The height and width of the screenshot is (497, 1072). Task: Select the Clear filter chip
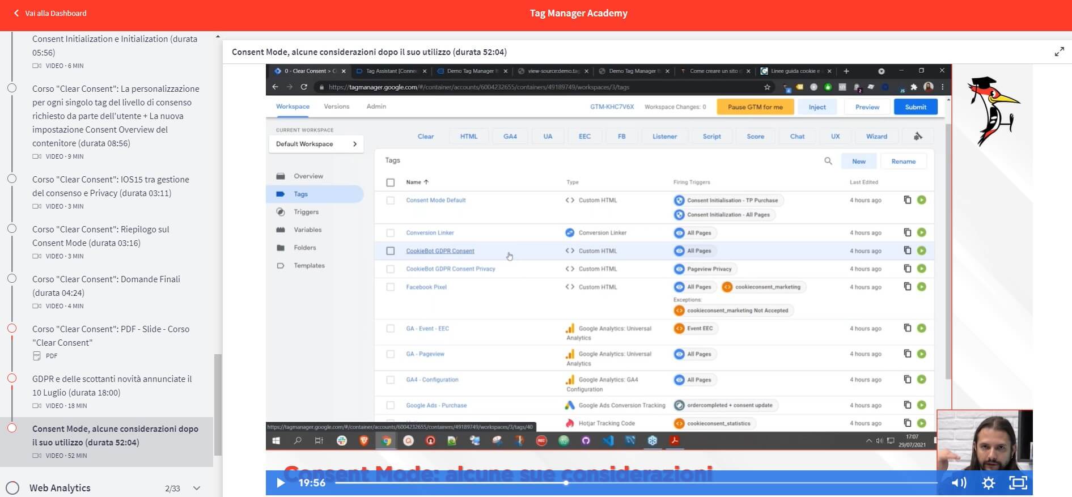tap(426, 137)
